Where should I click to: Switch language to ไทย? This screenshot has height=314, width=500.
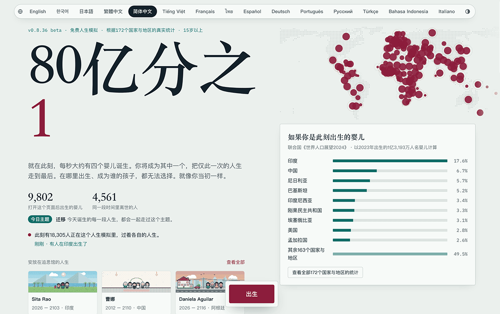click(x=229, y=12)
